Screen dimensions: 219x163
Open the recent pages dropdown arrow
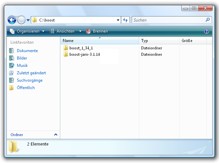[28, 20]
